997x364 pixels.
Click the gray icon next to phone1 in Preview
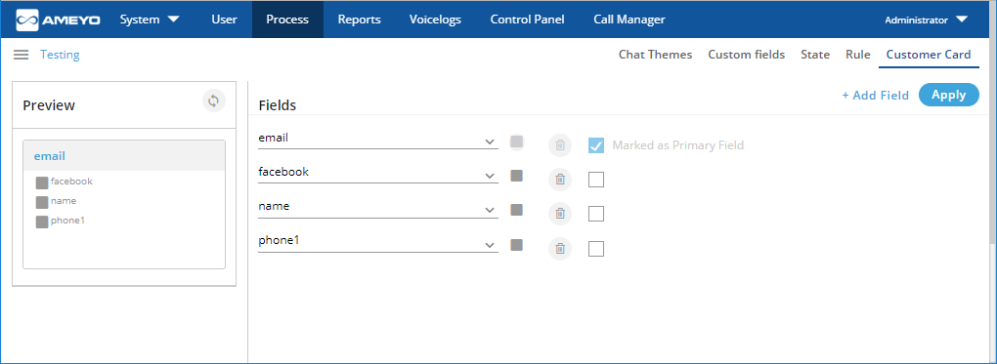point(42,222)
